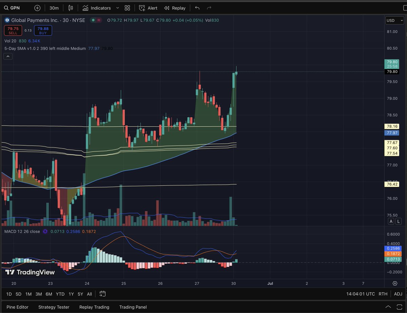The image size is (407, 313).
Task: Toggle log scale with L button
Action: pos(398,222)
